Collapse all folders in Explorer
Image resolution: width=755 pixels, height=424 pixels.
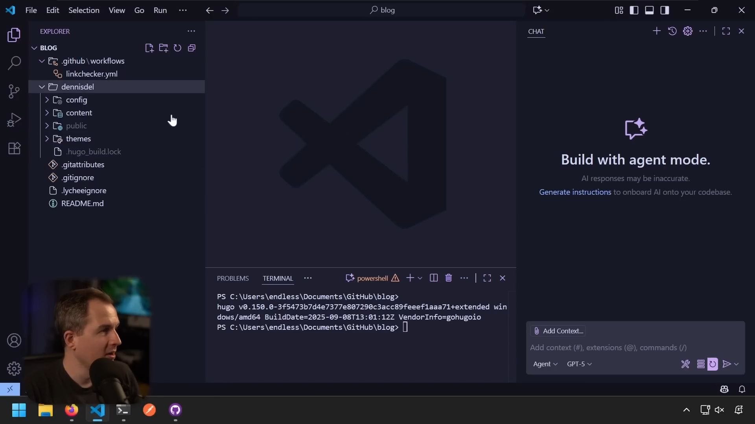point(192,48)
